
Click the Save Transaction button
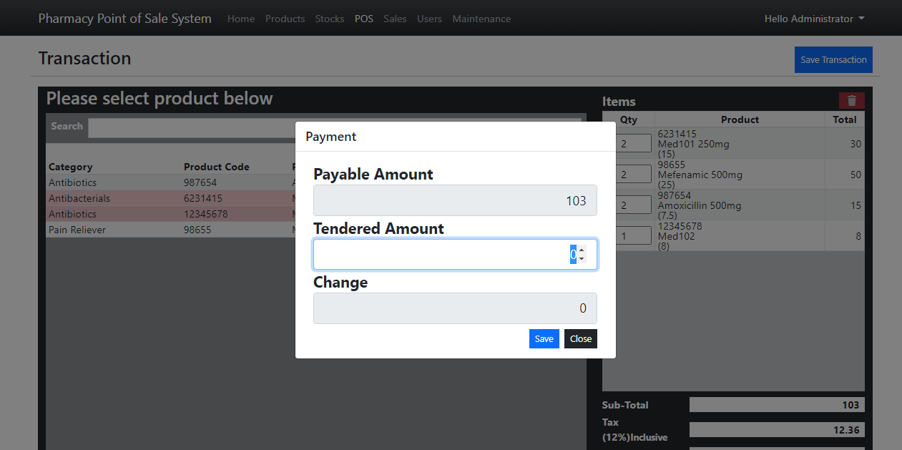pos(833,59)
